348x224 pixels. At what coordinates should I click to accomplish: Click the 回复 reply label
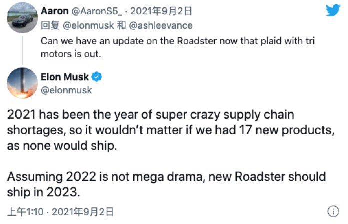tap(50, 26)
